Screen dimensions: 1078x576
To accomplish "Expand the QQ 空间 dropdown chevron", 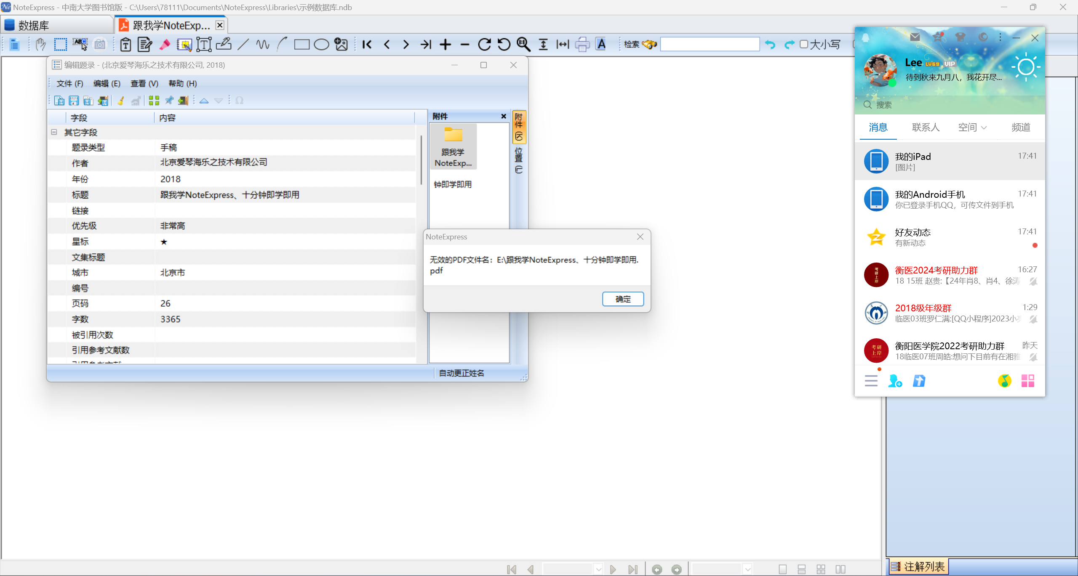I will pyautogui.click(x=984, y=127).
